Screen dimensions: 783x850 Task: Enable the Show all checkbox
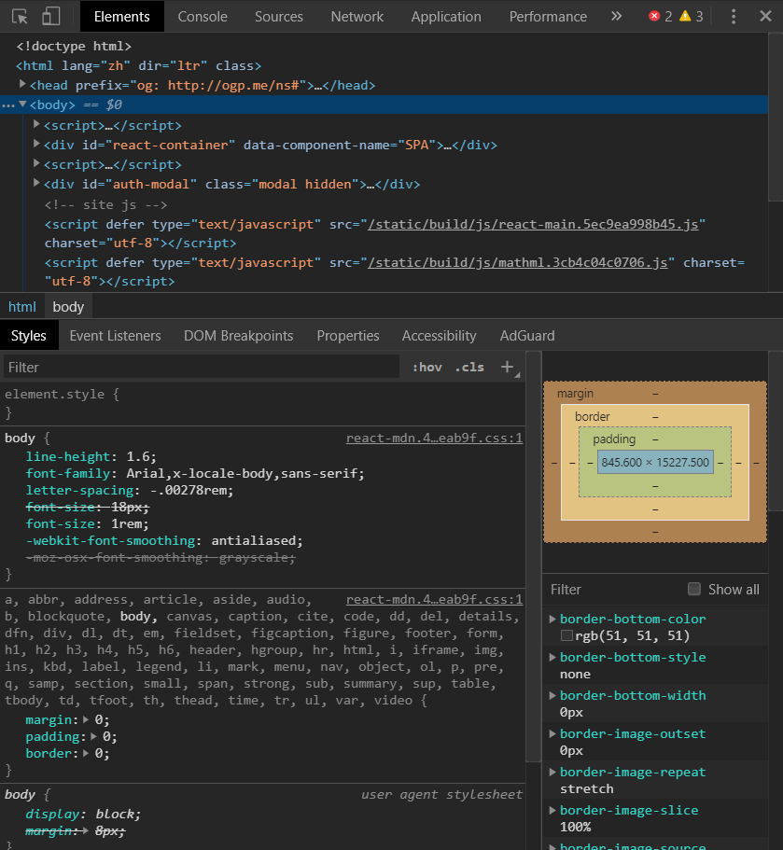point(693,589)
